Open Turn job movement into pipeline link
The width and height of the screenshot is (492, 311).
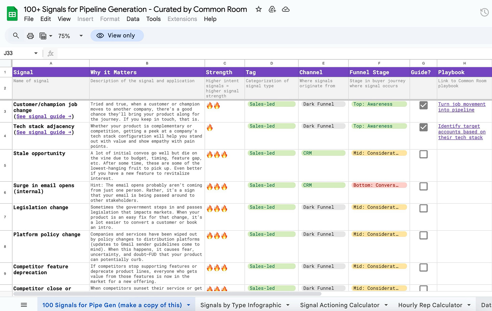click(x=462, y=107)
